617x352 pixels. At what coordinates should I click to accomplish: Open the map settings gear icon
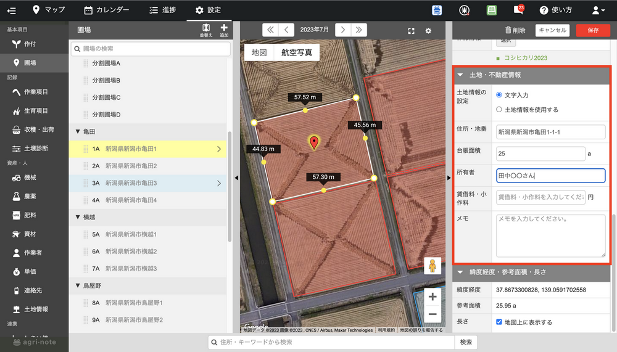point(428,31)
